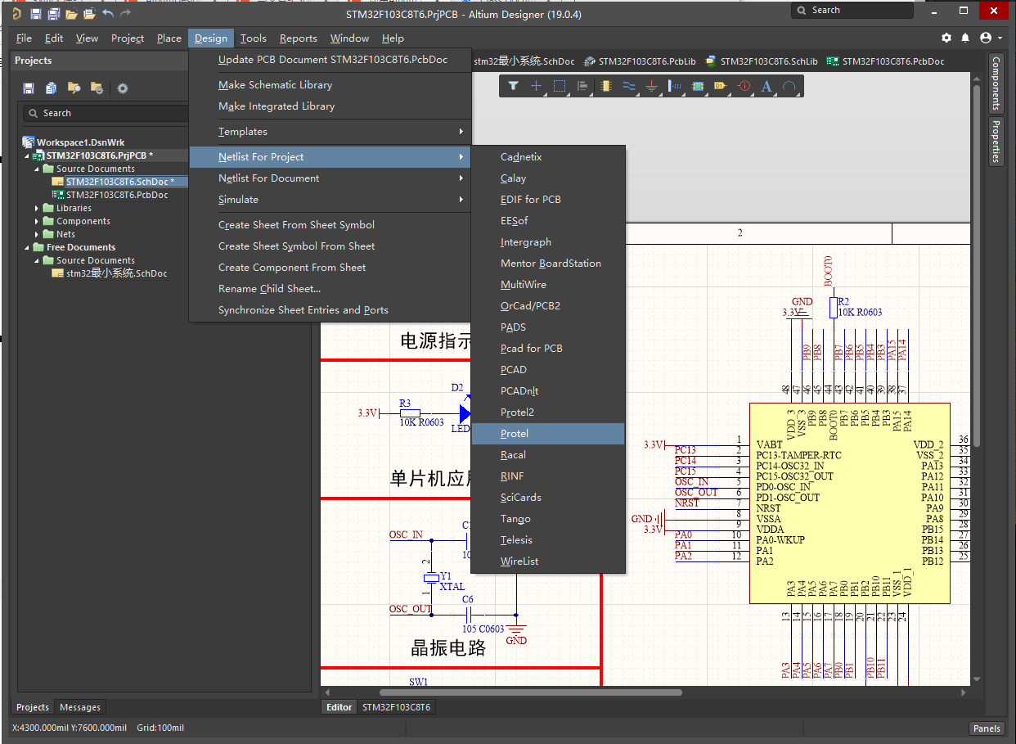The width and height of the screenshot is (1016, 744).
Task: Click the Place Part component icon
Action: point(605,86)
